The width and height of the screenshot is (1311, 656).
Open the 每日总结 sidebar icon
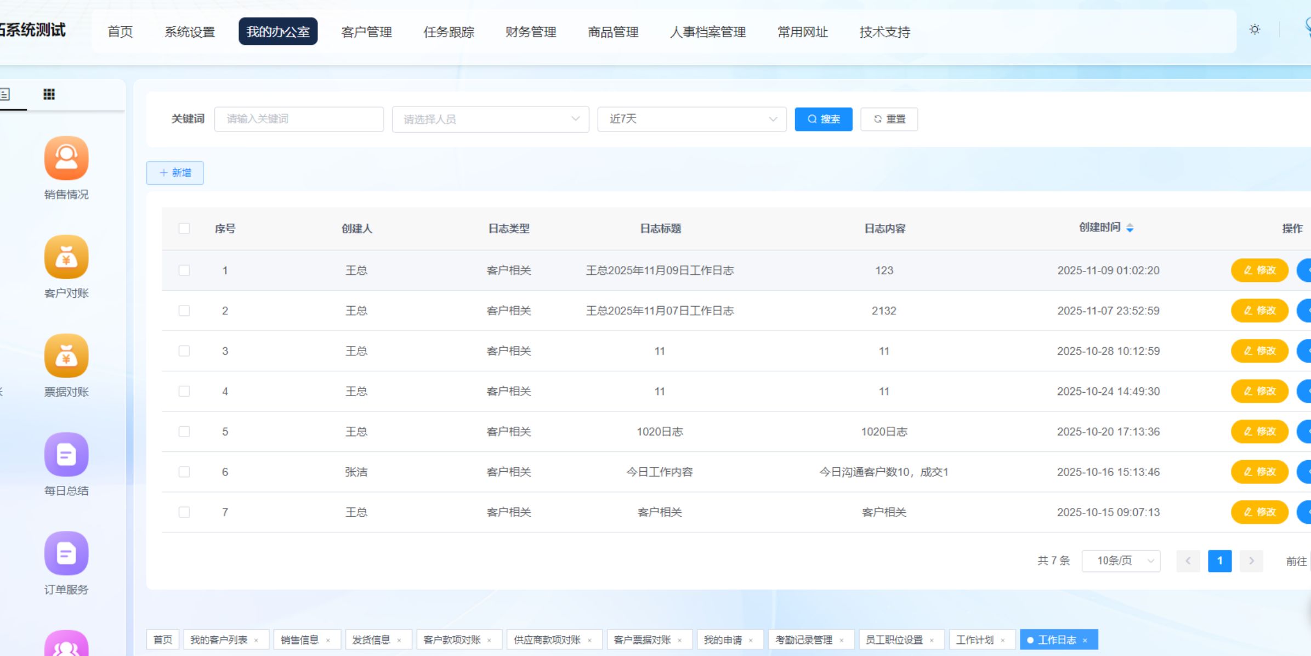pyautogui.click(x=66, y=454)
